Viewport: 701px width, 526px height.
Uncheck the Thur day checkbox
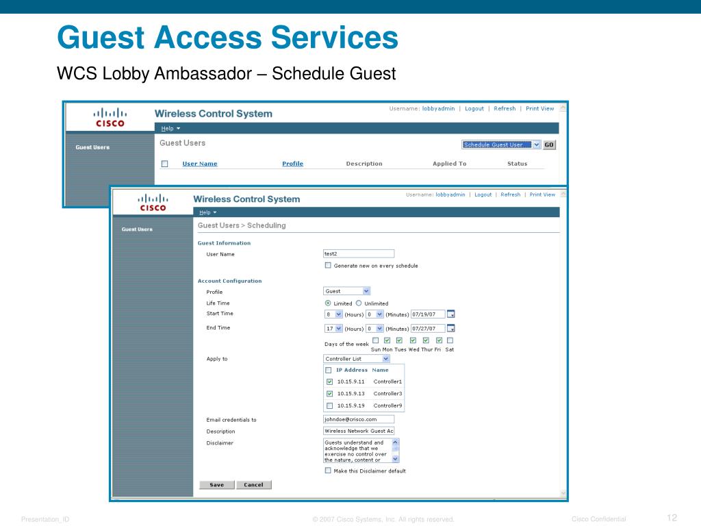[426, 340]
